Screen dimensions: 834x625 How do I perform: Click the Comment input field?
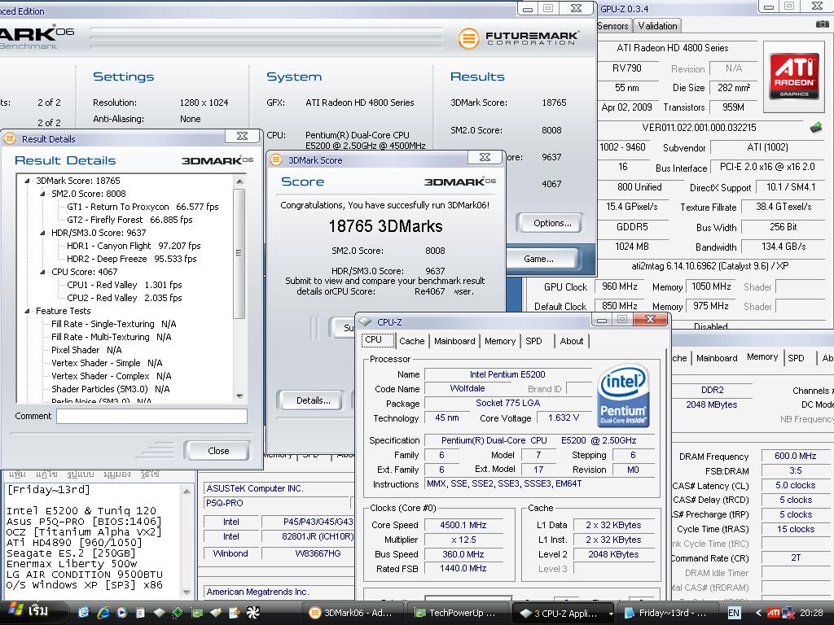(151, 416)
